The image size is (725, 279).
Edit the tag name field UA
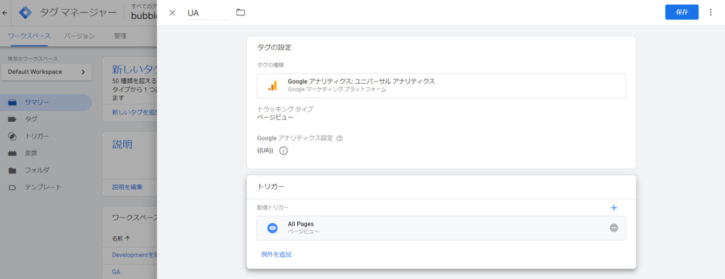(208, 13)
